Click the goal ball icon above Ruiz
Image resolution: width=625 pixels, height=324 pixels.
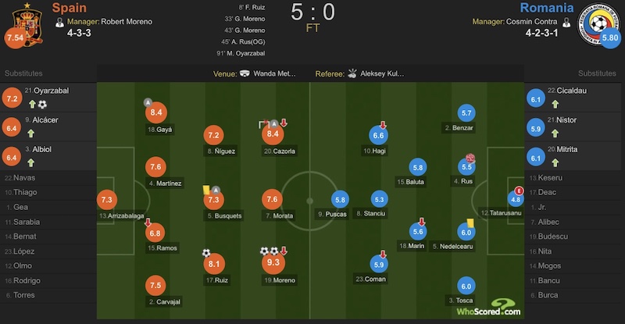[x=206, y=253]
